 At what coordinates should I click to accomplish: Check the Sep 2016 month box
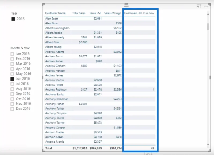[x=12, y=94]
